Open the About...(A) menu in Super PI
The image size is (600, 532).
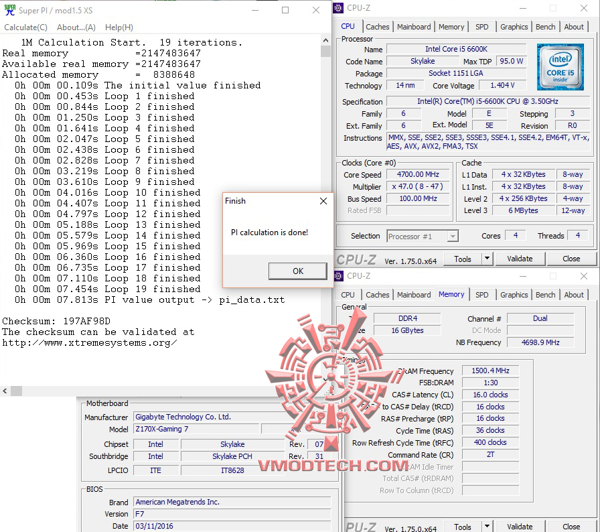tap(76, 27)
